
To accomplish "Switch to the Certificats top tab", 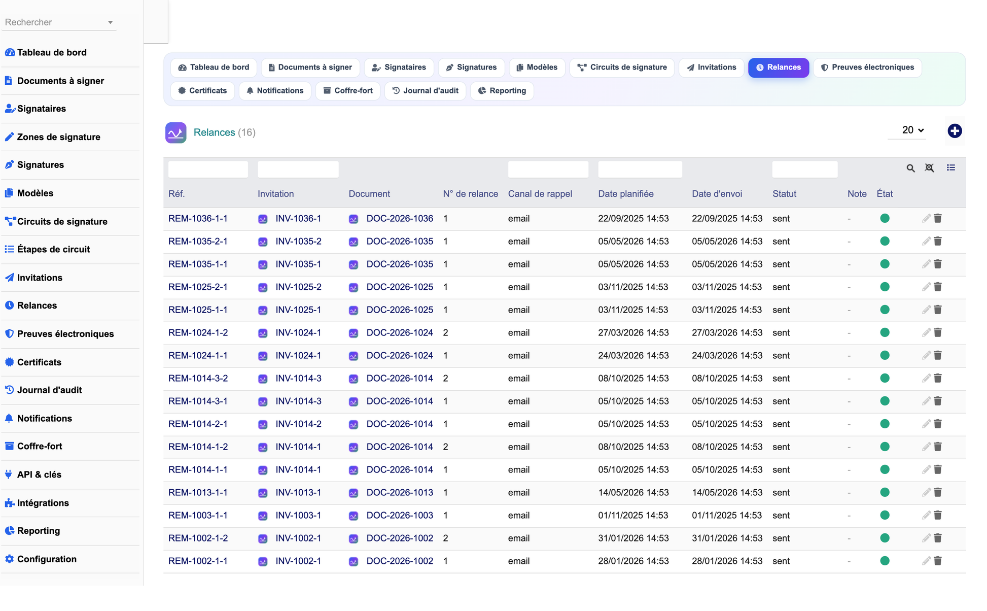I will (202, 91).
